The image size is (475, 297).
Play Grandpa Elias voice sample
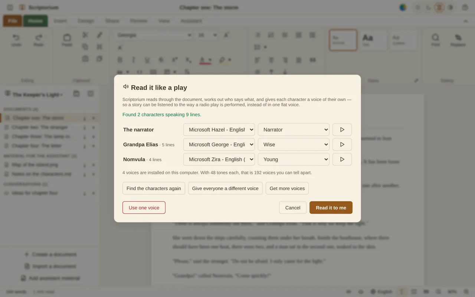(x=342, y=144)
